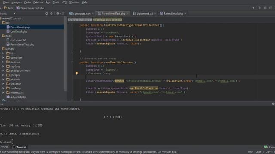
Task: Open the View menu
Action: (6, 3)
